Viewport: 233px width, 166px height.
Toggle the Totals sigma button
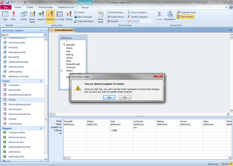pyautogui.click(x=159, y=16)
